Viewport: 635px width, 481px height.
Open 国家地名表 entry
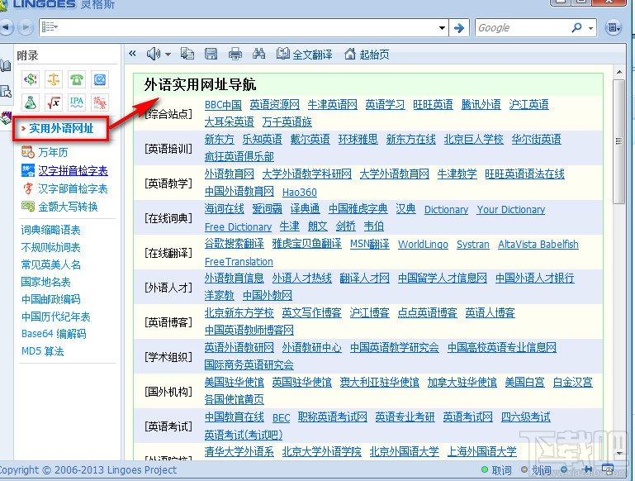point(45,282)
